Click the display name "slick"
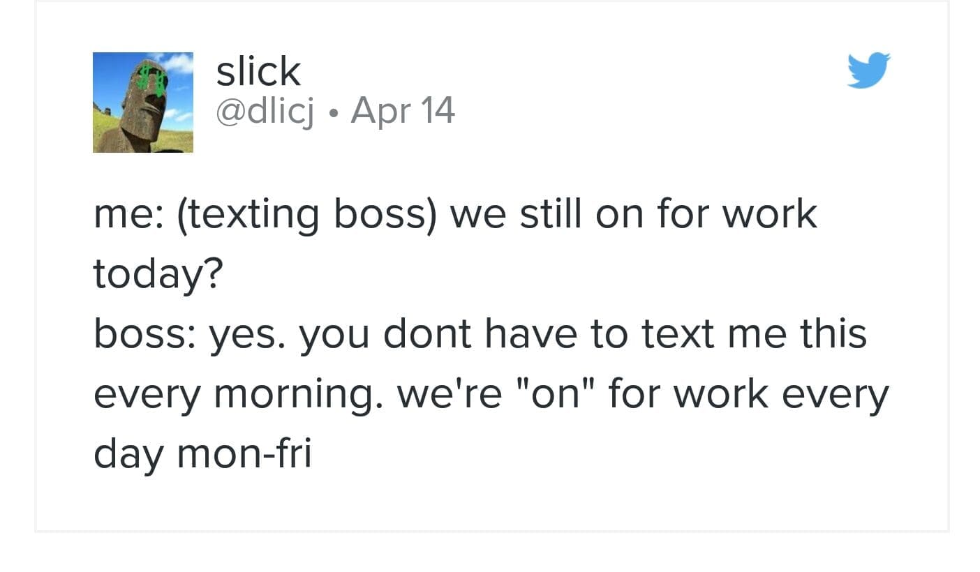The height and width of the screenshot is (572, 980). (x=258, y=71)
